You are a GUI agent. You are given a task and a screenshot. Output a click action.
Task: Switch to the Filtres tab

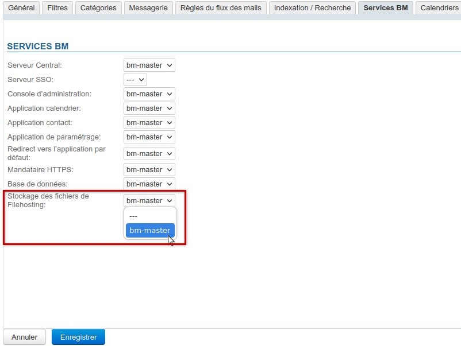pyautogui.click(x=57, y=8)
